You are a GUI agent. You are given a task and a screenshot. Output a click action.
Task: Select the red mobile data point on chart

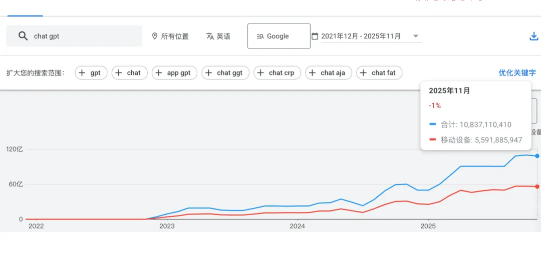[537, 186]
